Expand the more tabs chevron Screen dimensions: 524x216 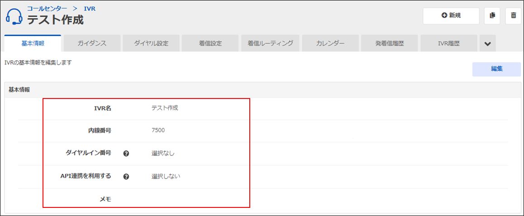(x=487, y=44)
